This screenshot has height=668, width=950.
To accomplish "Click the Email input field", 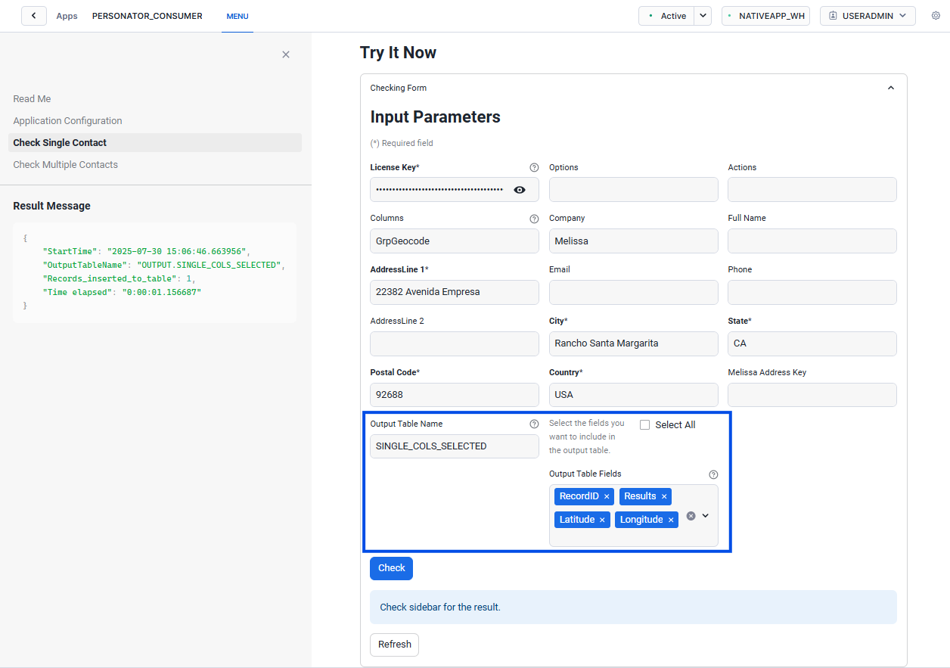I will 634,293.
